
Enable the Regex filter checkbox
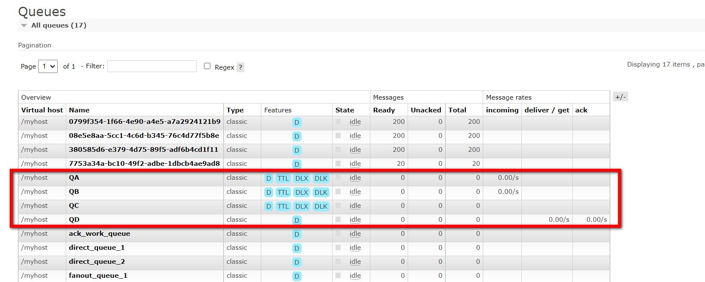click(207, 66)
